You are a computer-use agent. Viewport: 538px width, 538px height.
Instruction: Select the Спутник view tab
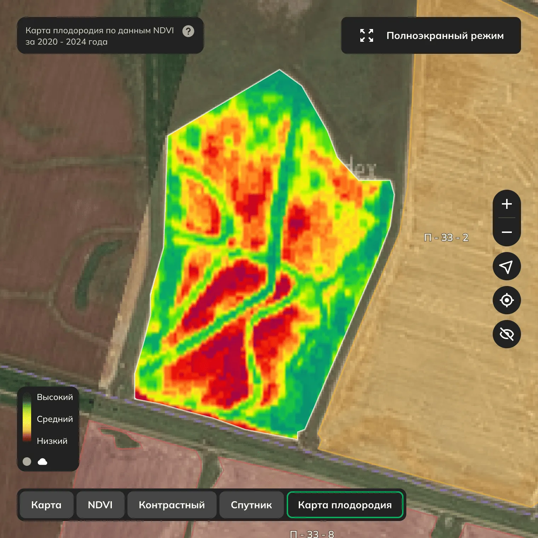point(251,505)
